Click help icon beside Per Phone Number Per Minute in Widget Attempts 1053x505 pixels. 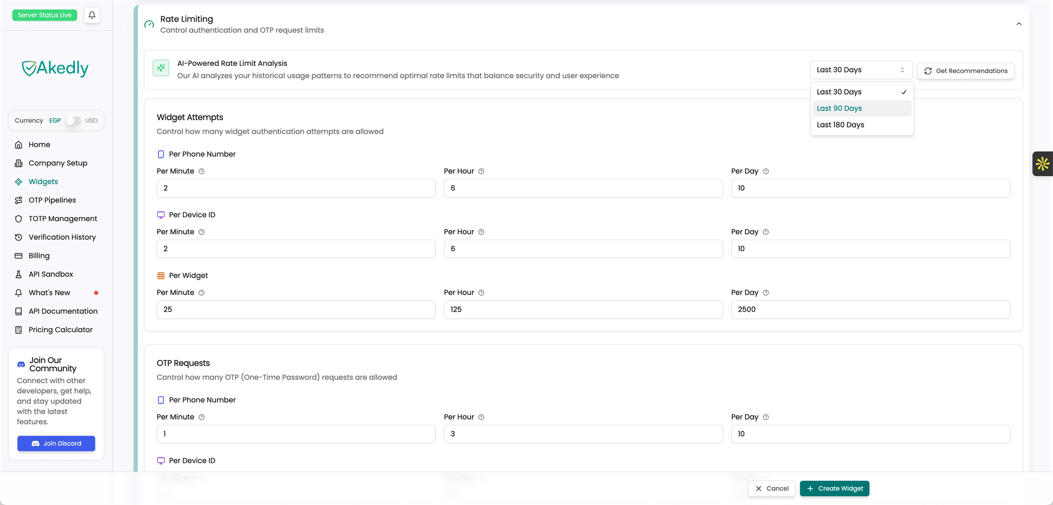coord(202,171)
